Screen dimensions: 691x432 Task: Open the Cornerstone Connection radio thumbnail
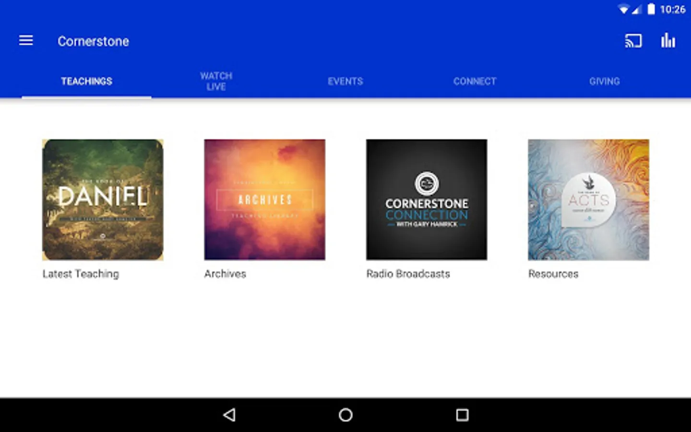tap(427, 200)
